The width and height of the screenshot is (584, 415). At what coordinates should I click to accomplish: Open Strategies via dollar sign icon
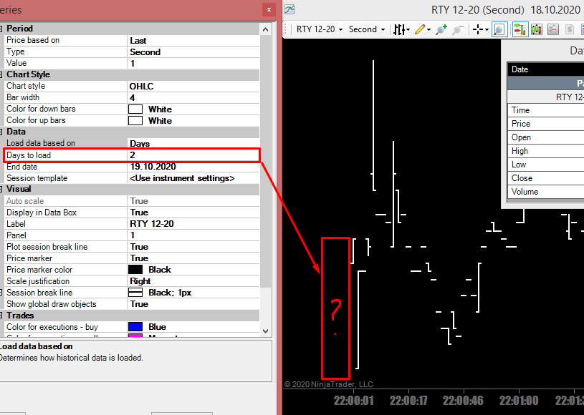[x=570, y=29]
